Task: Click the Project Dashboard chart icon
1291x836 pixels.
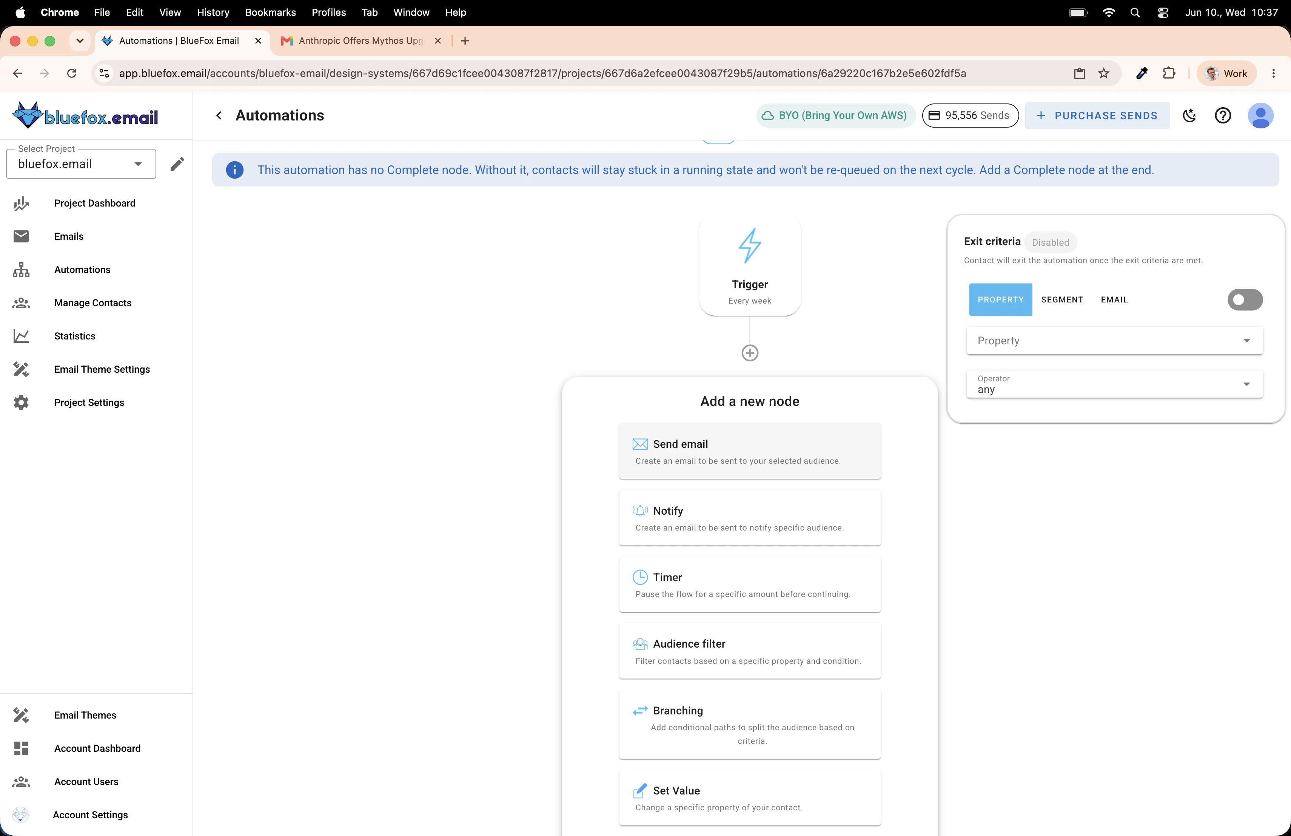Action: click(x=21, y=204)
